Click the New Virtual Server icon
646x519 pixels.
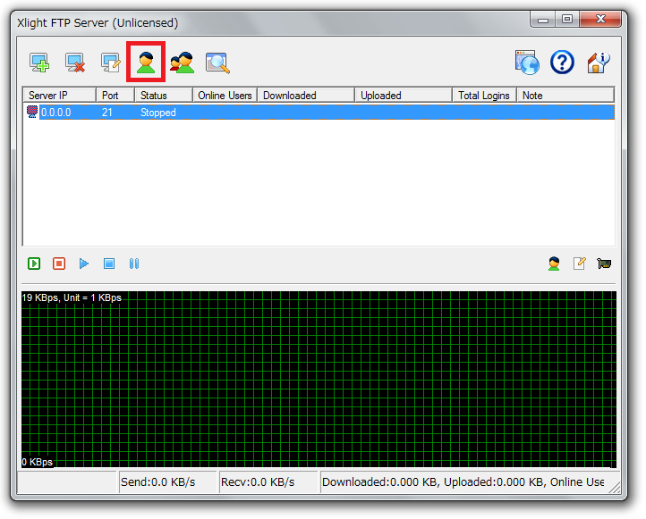pos(39,63)
